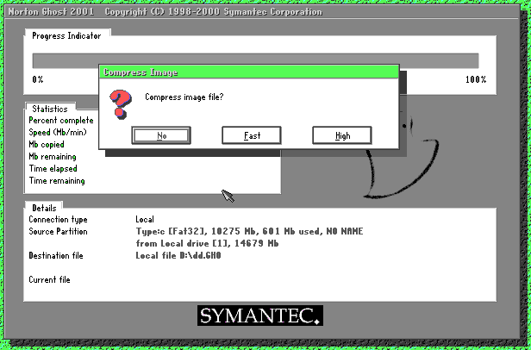Viewport: 531px width, 350px height.
Task: Click 'Source Partition' detail label
Action: pyautogui.click(x=58, y=232)
